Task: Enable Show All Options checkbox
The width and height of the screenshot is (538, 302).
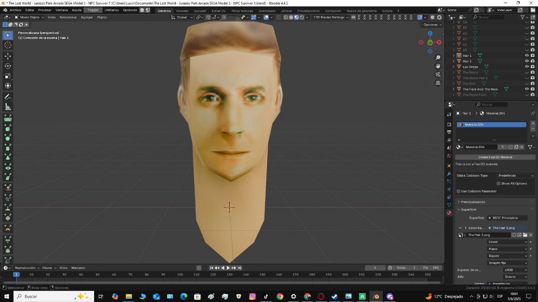Action: [499, 183]
